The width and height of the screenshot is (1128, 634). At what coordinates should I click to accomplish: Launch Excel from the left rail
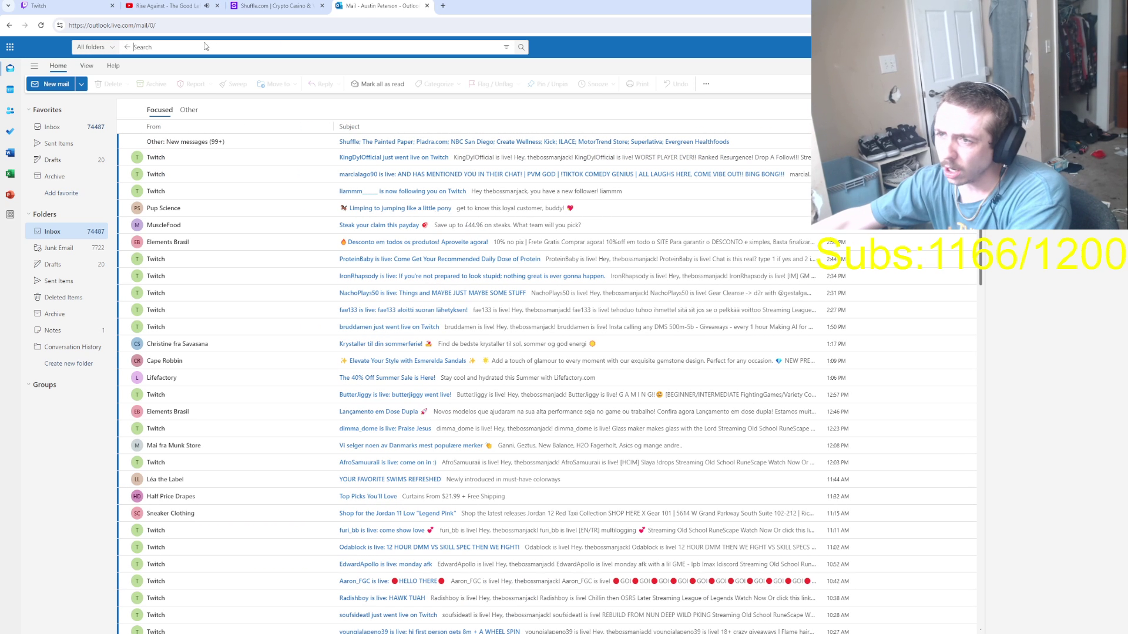pyautogui.click(x=10, y=174)
